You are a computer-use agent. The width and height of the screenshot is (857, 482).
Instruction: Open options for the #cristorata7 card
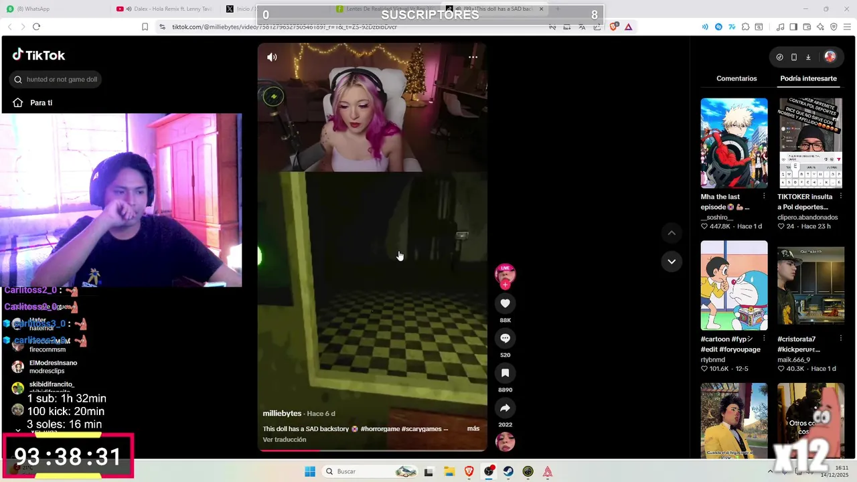841,339
